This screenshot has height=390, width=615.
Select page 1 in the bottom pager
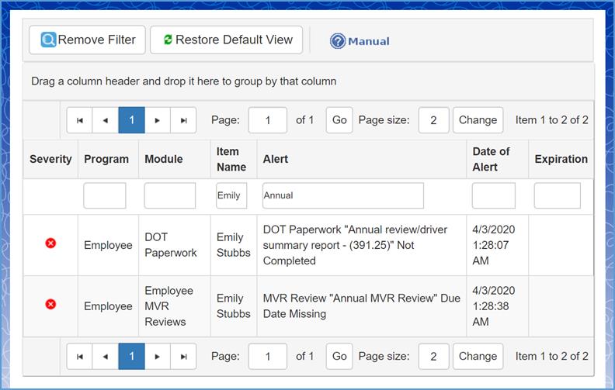(x=131, y=357)
